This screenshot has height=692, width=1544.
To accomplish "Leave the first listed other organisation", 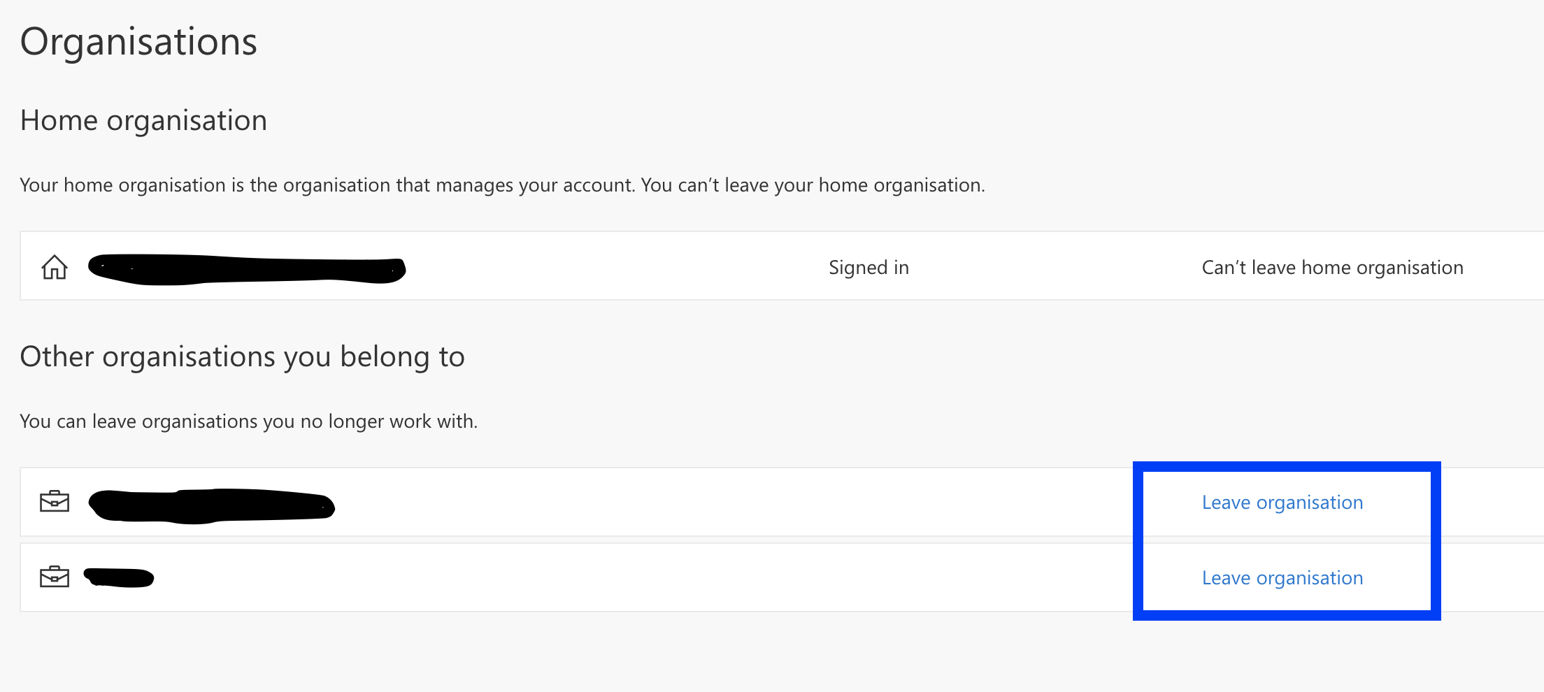I will [1282, 503].
